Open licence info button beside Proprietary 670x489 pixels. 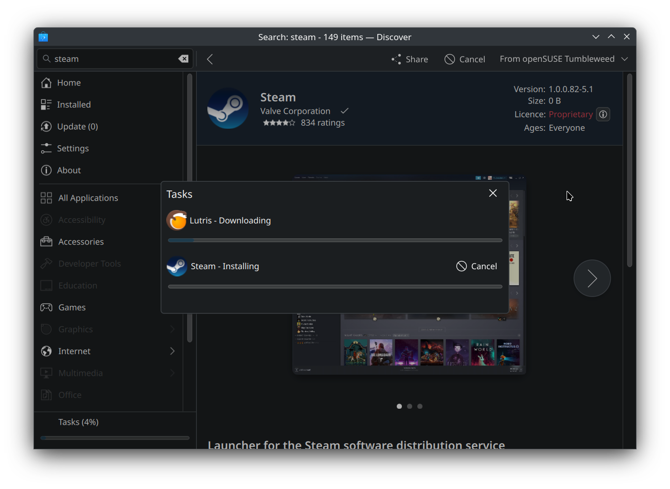pyautogui.click(x=603, y=114)
